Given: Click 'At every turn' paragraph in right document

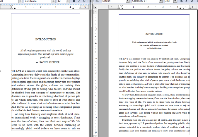Looking at the screenshot, I should click(x=154, y=105).
